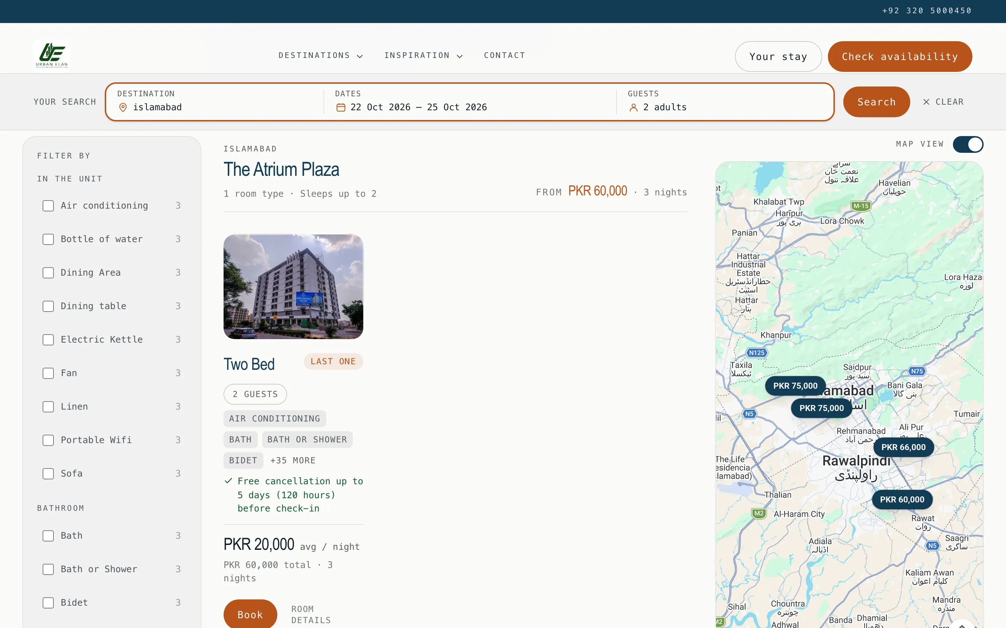Enable the Dining Area filter

48,273
